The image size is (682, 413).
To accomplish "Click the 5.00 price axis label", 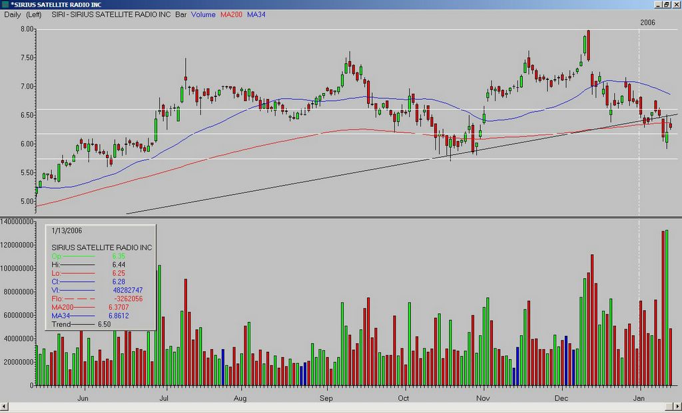I will 27,201.
